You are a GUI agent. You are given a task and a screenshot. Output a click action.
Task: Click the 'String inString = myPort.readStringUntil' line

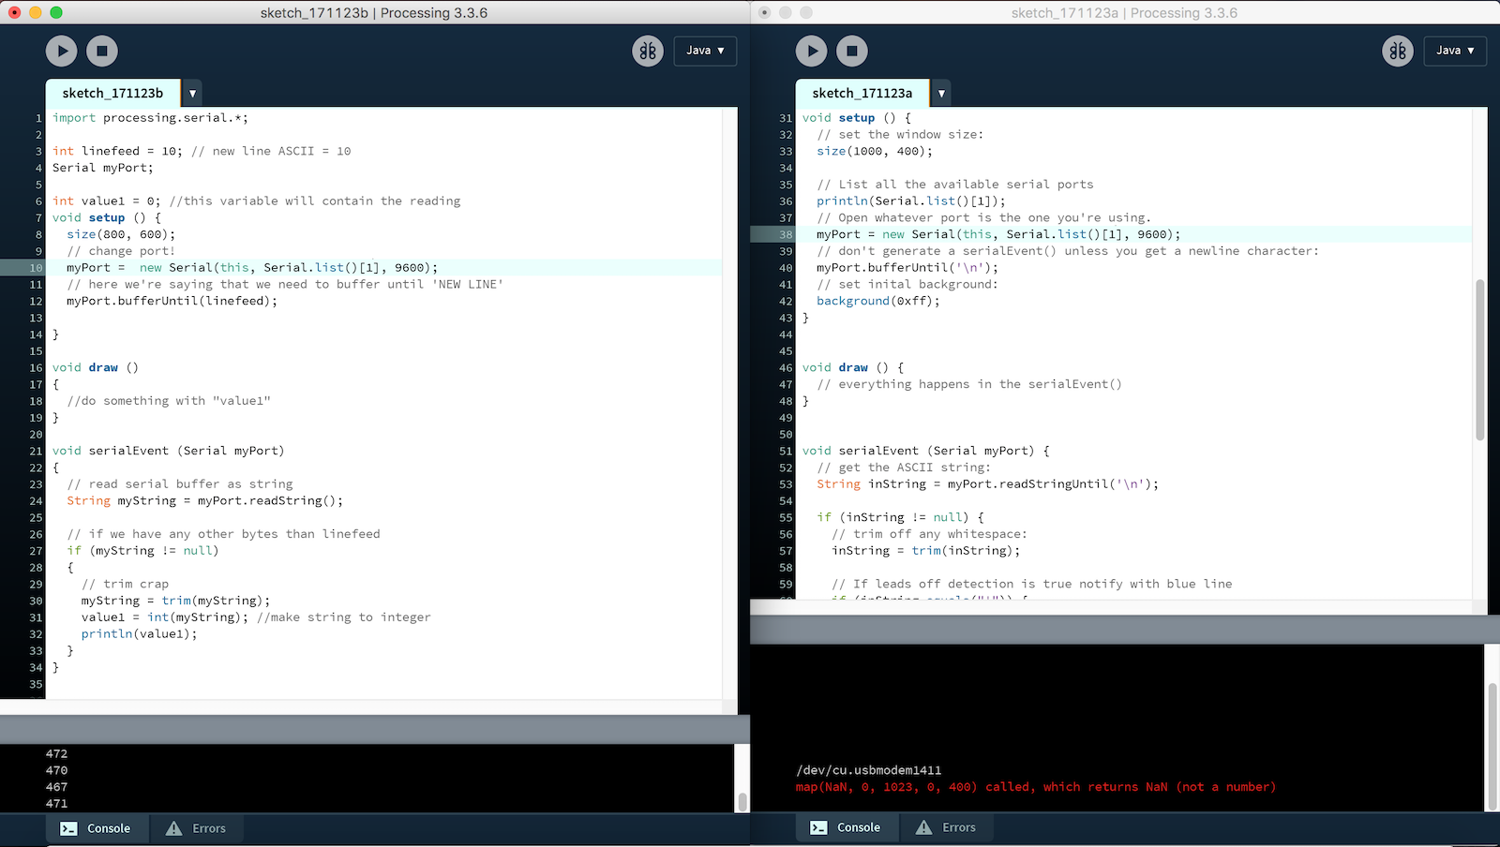[988, 484]
